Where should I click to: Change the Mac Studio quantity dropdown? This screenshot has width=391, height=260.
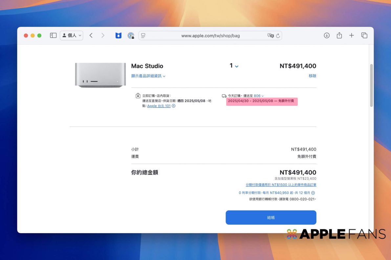pyautogui.click(x=234, y=66)
